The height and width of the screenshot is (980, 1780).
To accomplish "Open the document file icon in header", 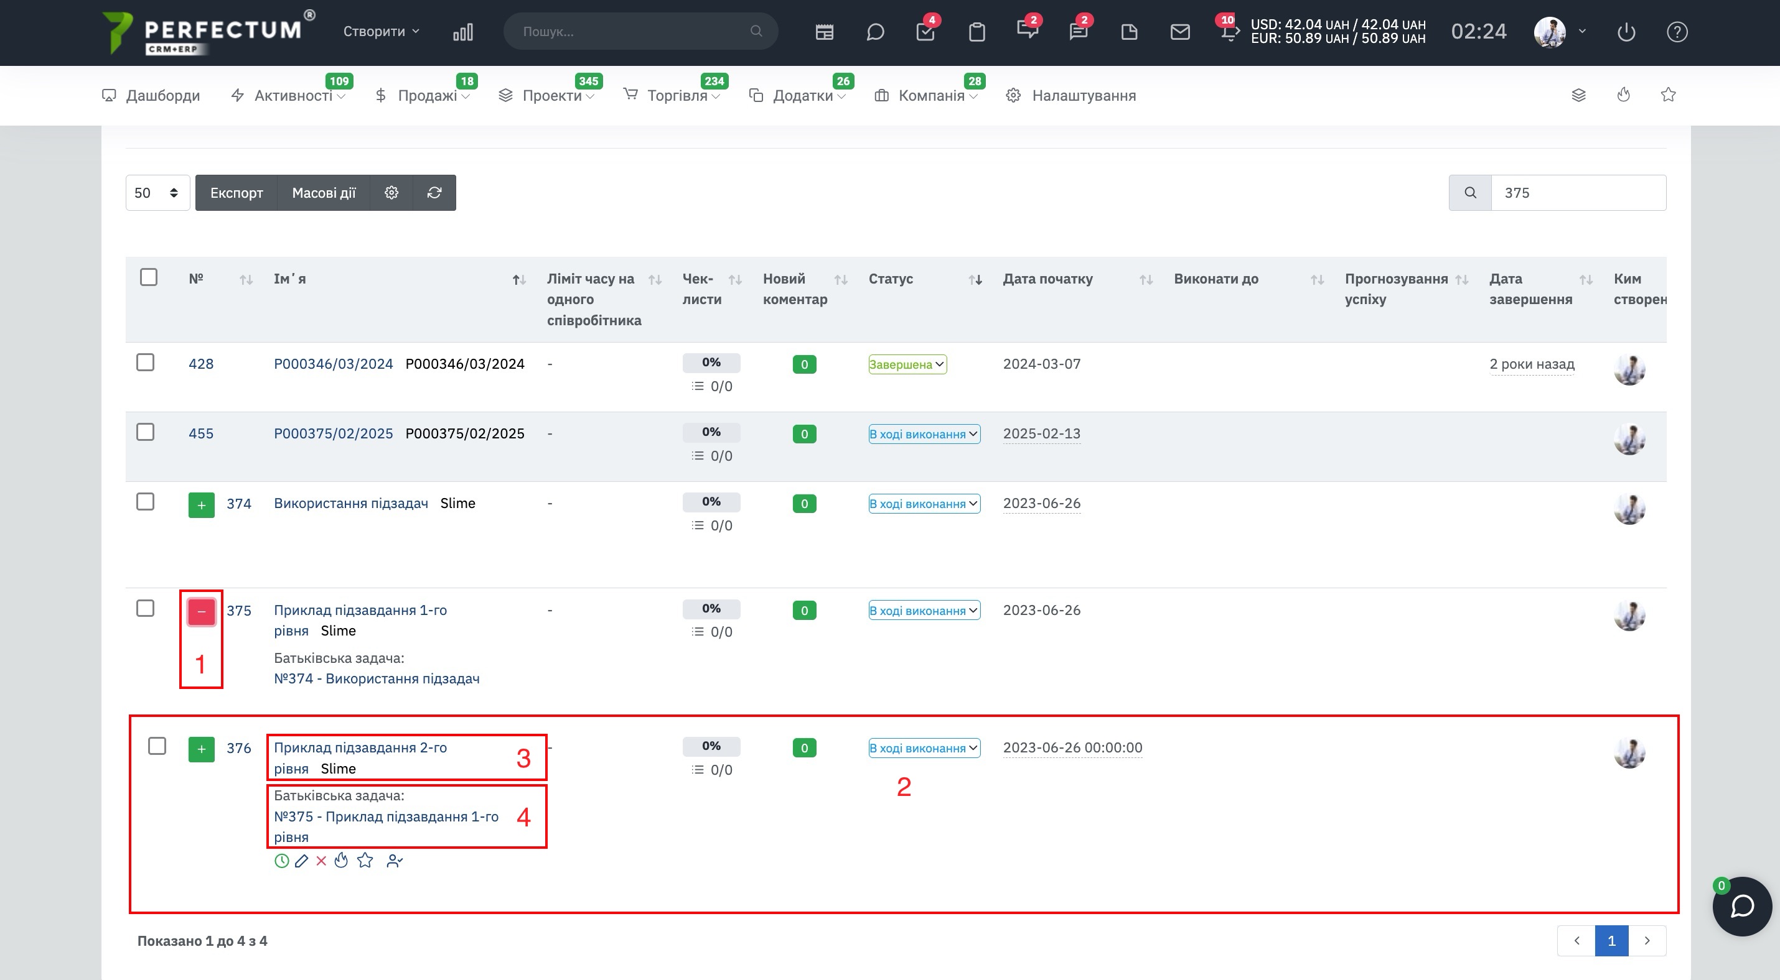I will (1129, 32).
